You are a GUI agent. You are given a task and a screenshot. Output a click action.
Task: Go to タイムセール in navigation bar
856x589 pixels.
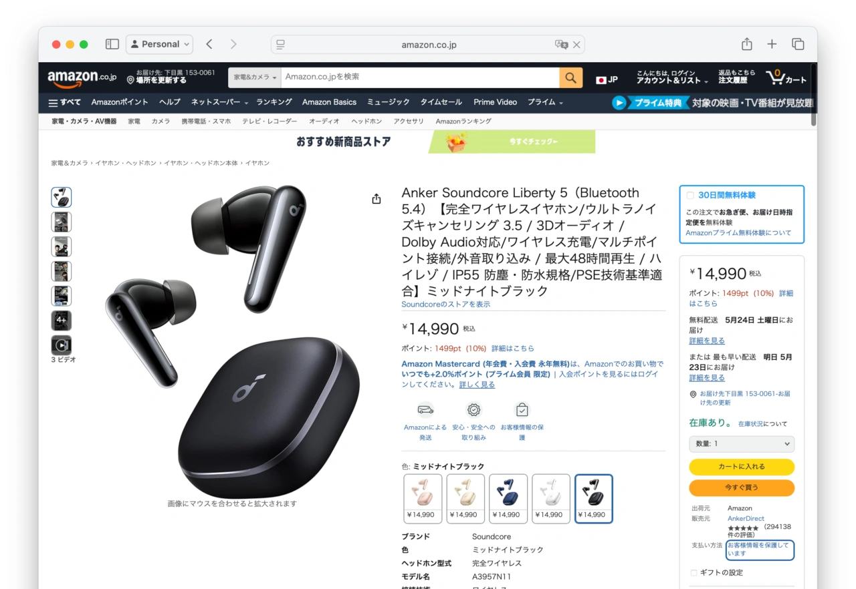[441, 102]
